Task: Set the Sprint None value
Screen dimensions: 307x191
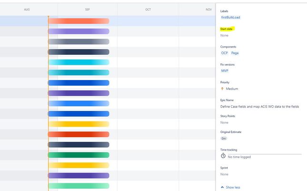Action: click(x=224, y=174)
